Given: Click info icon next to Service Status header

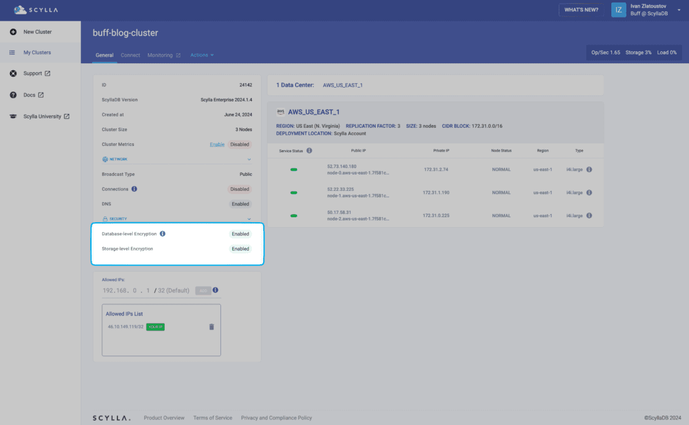Looking at the screenshot, I should pos(309,151).
